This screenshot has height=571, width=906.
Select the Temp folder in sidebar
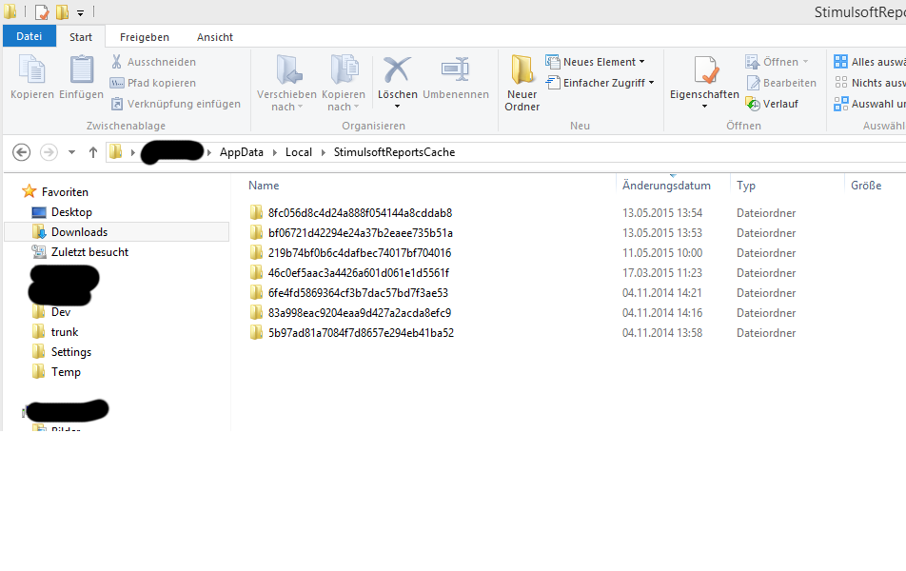tap(66, 372)
